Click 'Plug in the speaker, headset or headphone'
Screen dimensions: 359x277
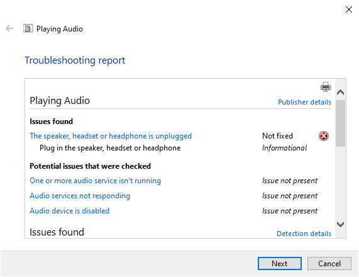pyautogui.click(x=110, y=148)
